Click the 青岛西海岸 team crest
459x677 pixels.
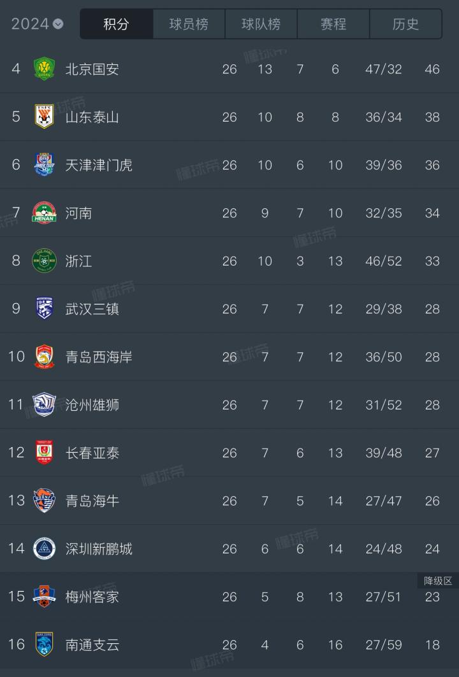[44, 356]
